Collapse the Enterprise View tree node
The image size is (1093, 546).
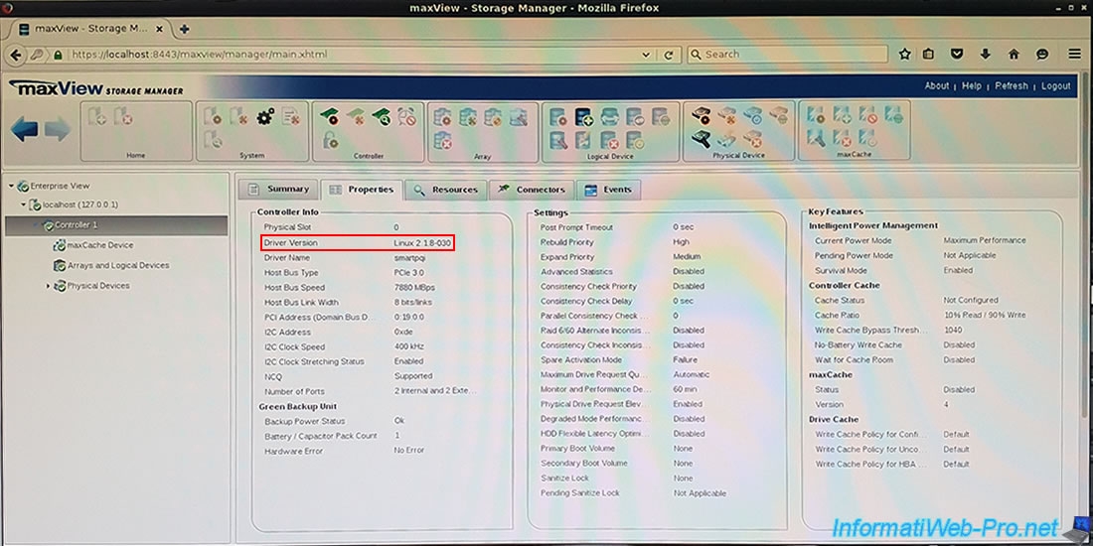coord(11,186)
